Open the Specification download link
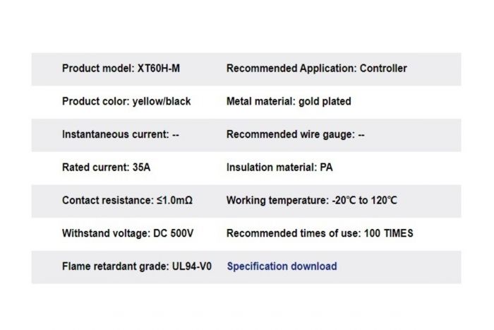Image resolution: width=494 pixels, height=330 pixels. pyautogui.click(x=282, y=266)
